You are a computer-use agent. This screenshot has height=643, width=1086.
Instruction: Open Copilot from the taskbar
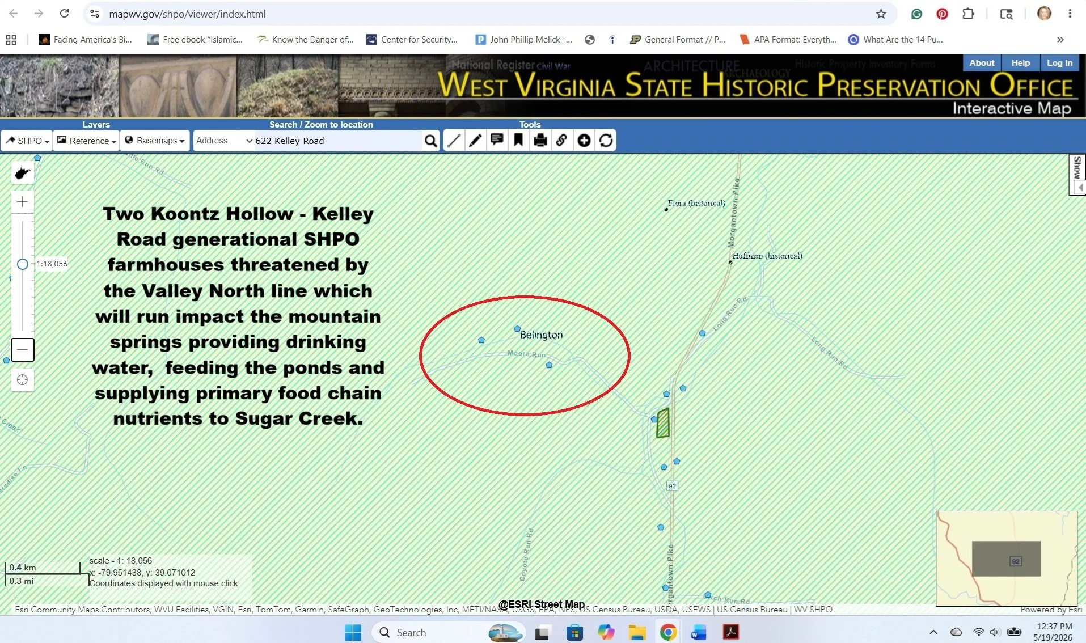coord(606,632)
